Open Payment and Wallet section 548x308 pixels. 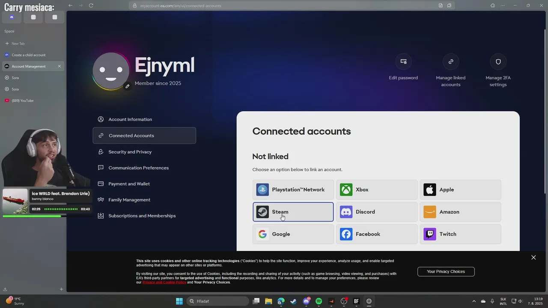pyautogui.click(x=144, y=184)
